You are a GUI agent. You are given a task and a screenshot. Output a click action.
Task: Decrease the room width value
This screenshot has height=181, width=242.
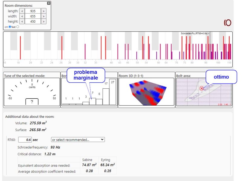click(22, 16)
